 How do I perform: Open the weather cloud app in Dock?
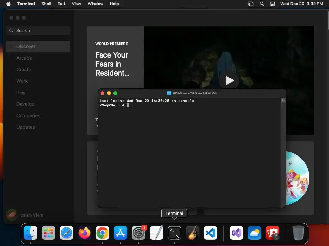pyautogui.click(x=254, y=233)
